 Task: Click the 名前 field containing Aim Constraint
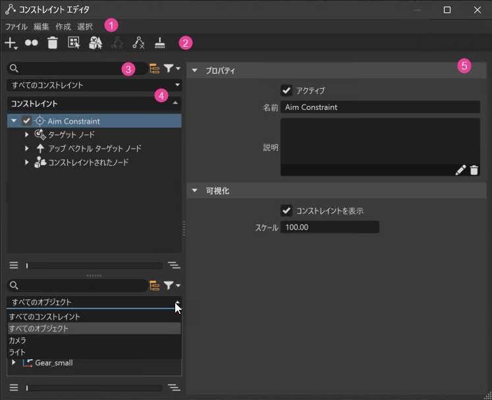[380, 107]
